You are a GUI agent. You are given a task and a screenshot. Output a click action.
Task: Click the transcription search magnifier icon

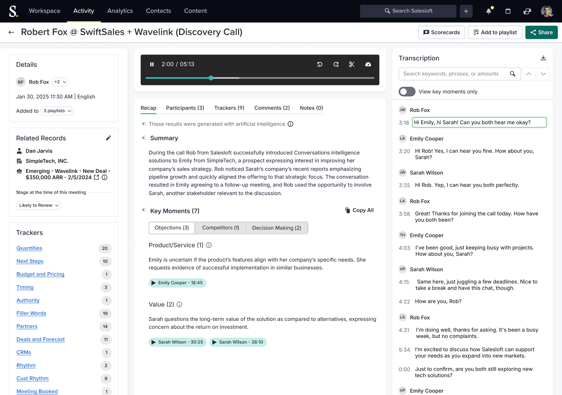click(x=512, y=74)
